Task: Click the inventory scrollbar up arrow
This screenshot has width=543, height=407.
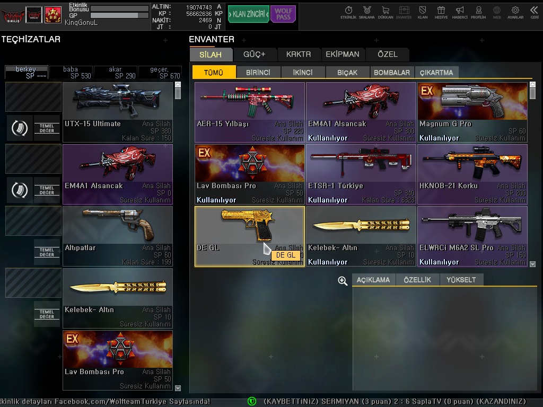Action: [x=532, y=84]
